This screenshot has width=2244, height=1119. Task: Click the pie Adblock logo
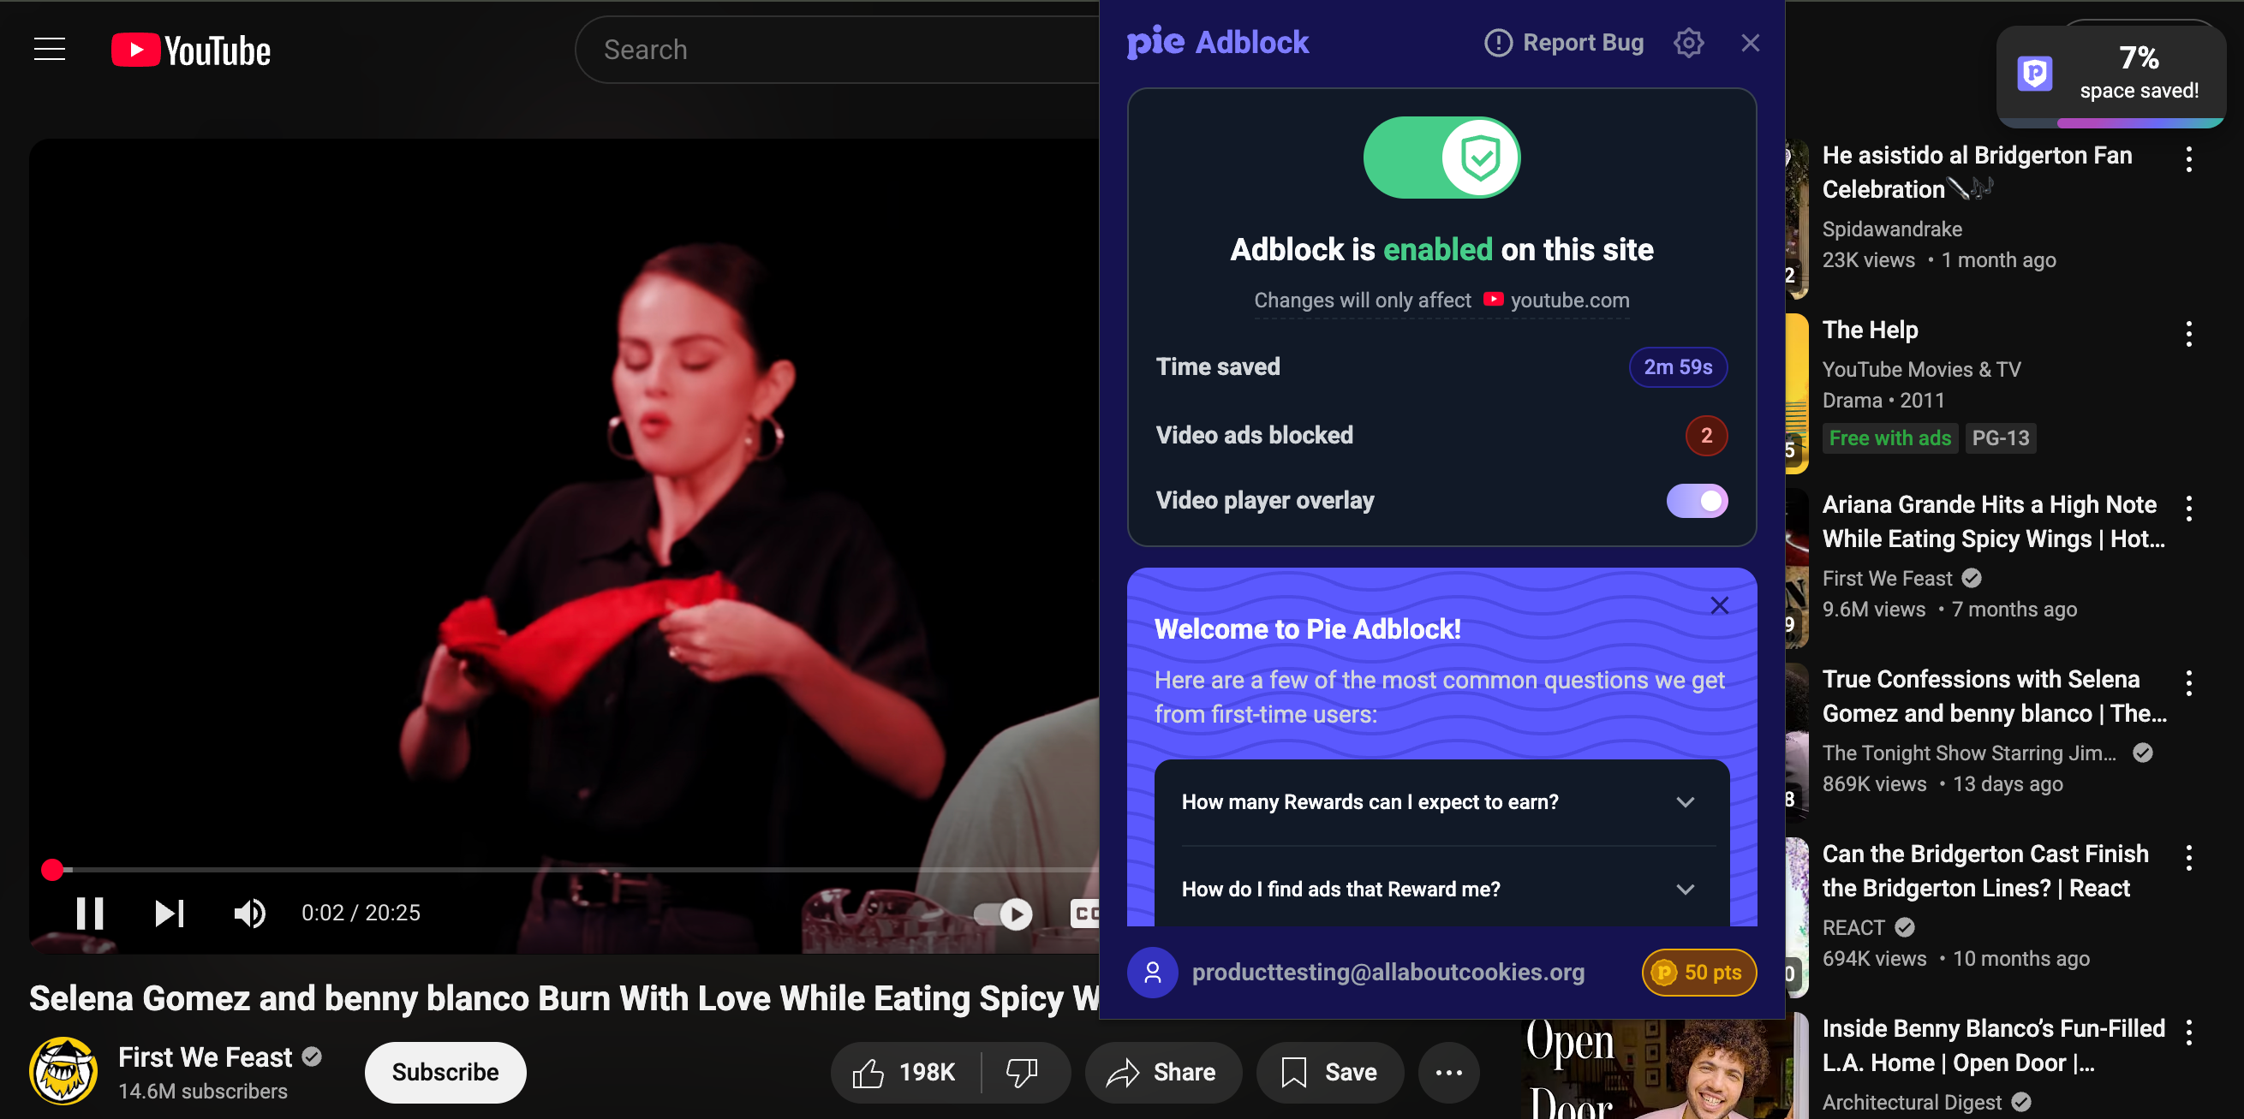(x=1217, y=42)
